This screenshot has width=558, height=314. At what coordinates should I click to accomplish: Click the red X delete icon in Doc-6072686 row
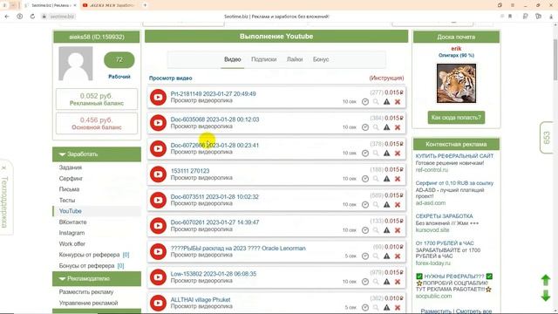pyautogui.click(x=398, y=154)
